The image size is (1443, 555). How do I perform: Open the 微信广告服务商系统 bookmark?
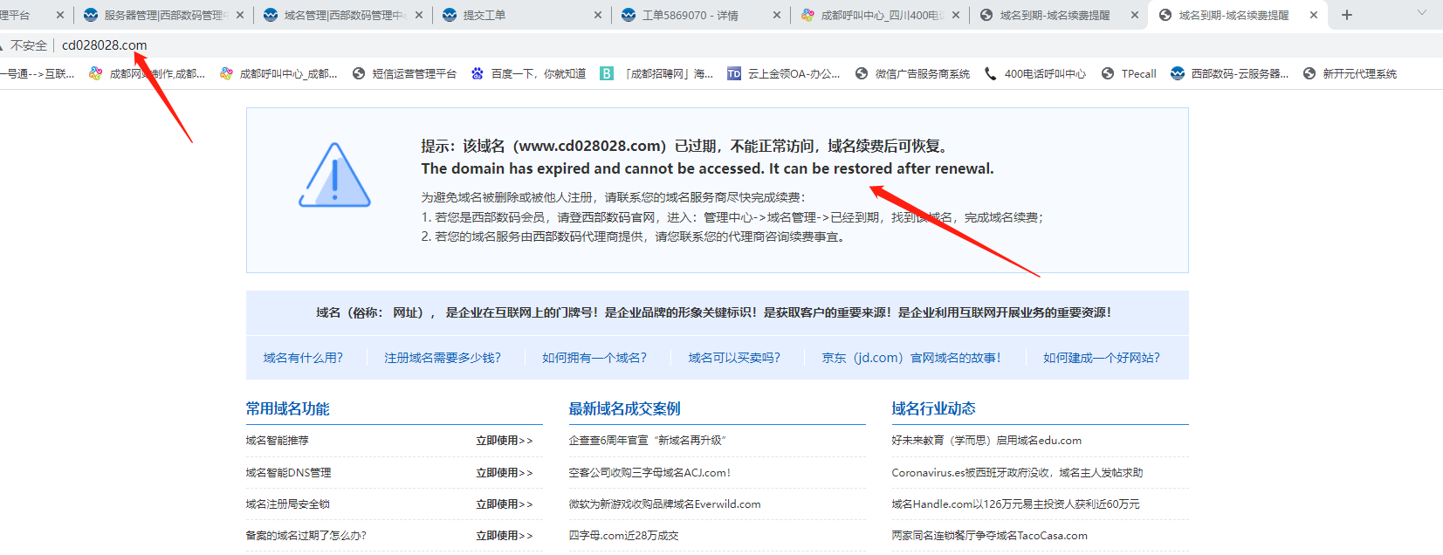(x=912, y=74)
